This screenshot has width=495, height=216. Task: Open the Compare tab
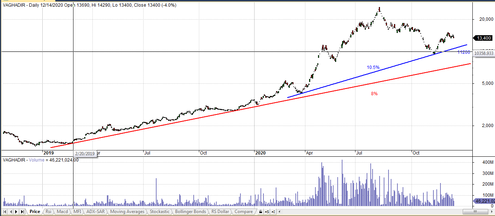point(244,212)
